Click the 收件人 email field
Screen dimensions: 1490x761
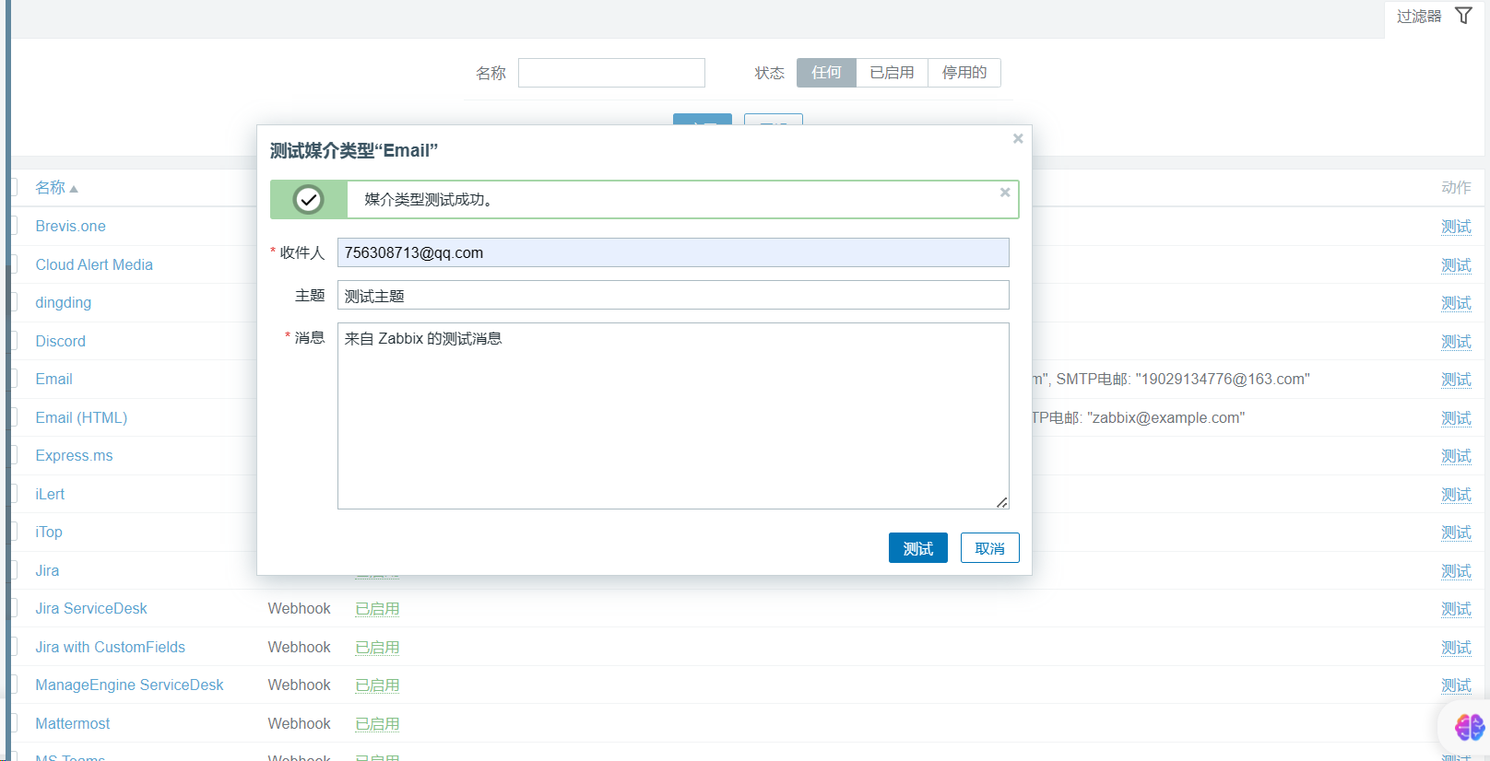673,252
